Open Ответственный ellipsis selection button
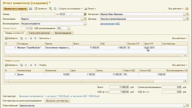Viewport: 192px width, 108px height. pyautogui.click(x=184, y=105)
